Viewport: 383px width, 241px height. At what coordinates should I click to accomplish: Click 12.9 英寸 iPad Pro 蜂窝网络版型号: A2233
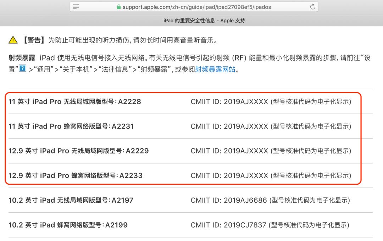point(76,175)
